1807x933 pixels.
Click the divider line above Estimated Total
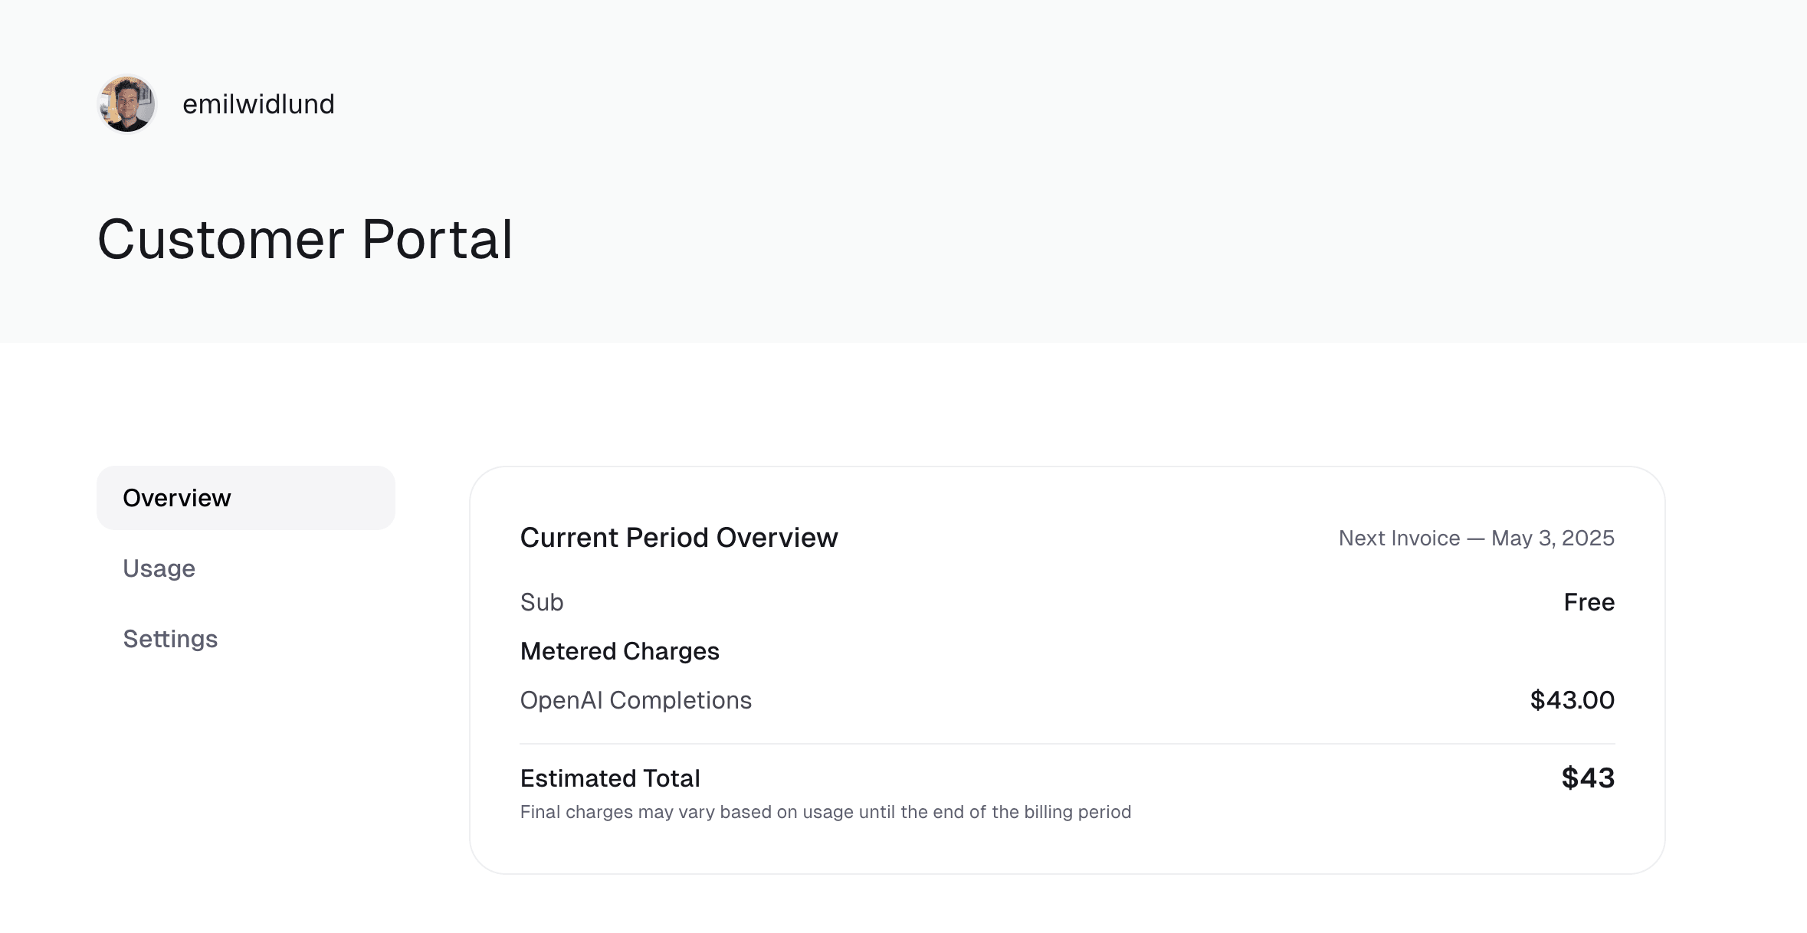coord(1067,744)
